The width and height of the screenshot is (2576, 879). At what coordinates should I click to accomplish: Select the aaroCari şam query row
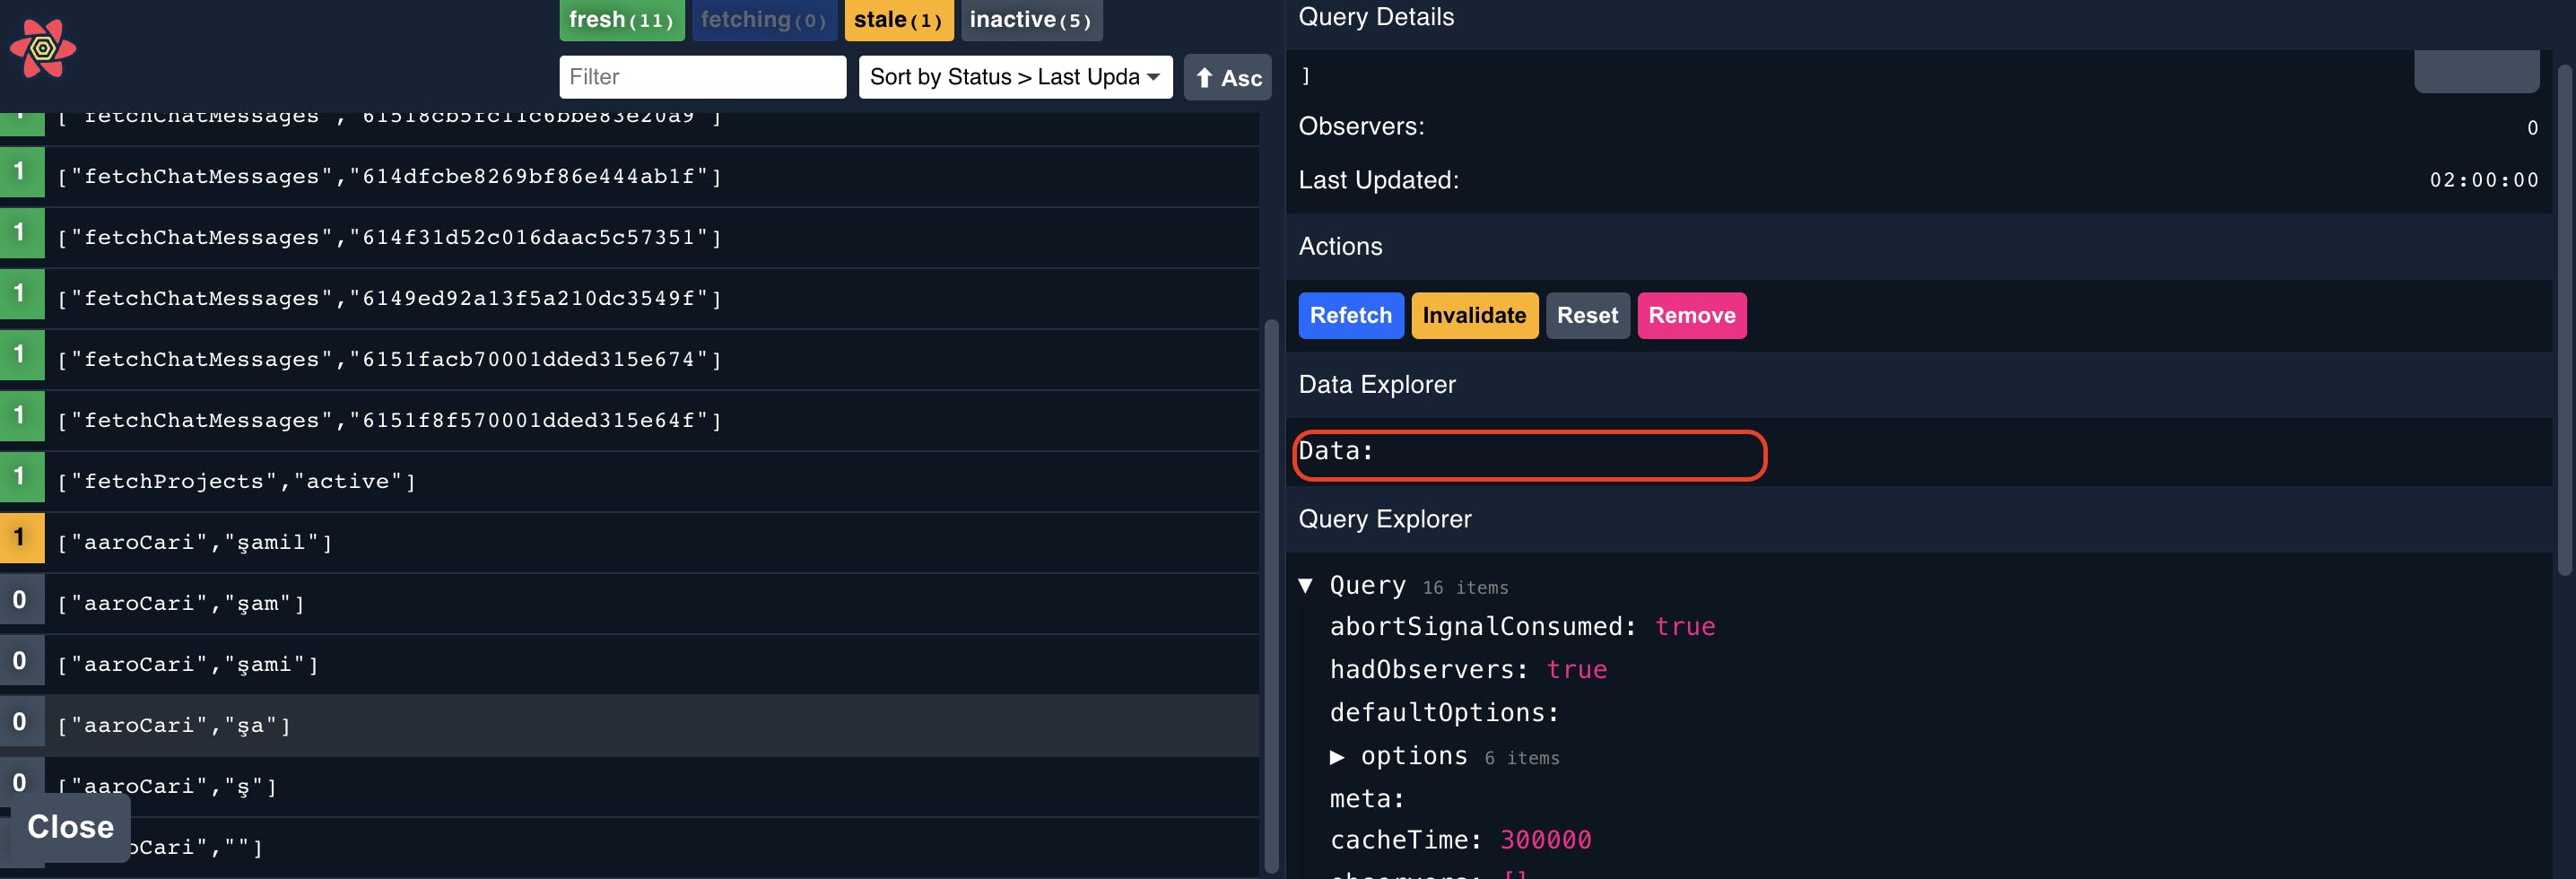click(x=630, y=604)
